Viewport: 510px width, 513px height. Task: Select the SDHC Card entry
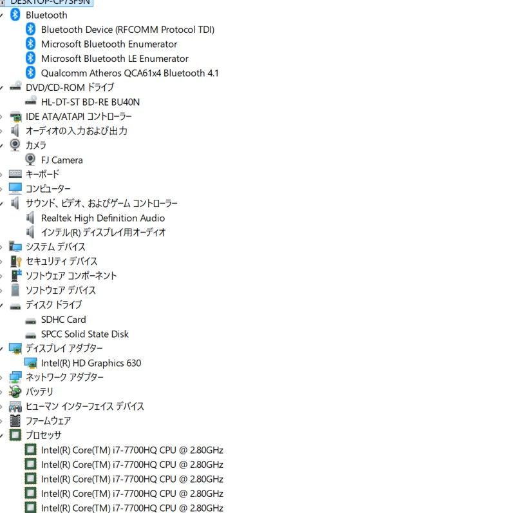point(63,319)
